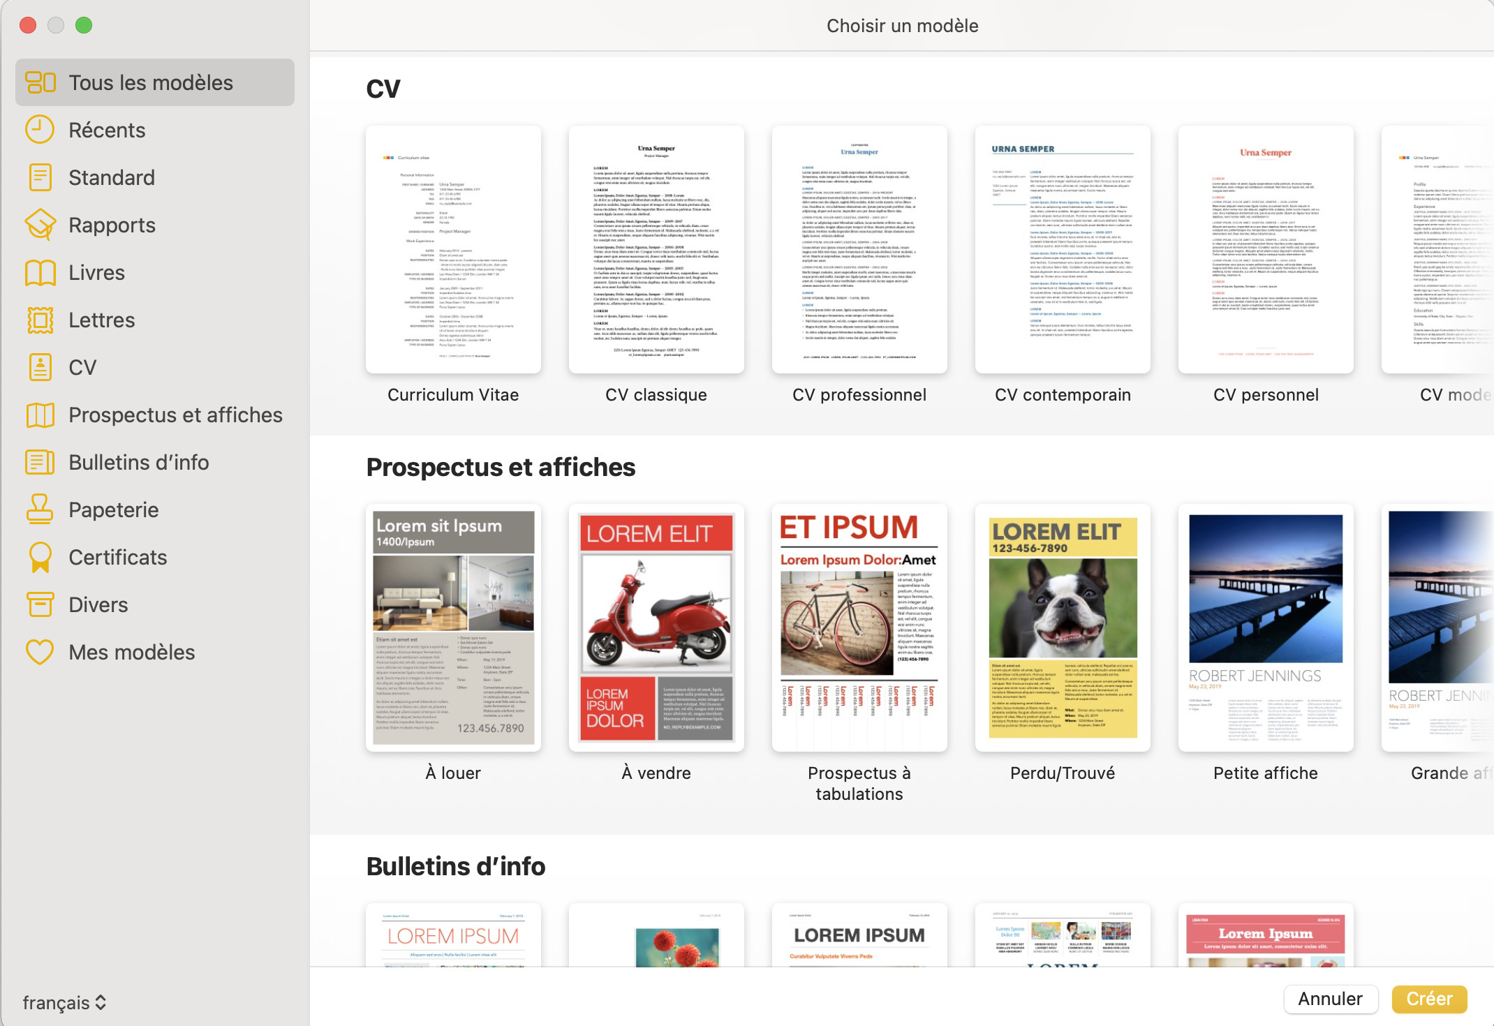Open the Lettres category
This screenshot has width=1494, height=1026.
click(x=155, y=320)
